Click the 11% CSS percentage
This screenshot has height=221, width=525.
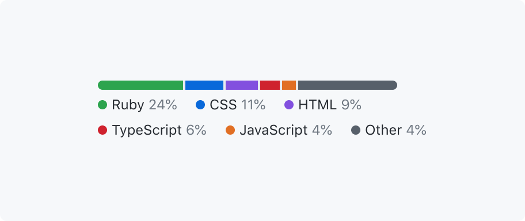click(x=253, y=105)
